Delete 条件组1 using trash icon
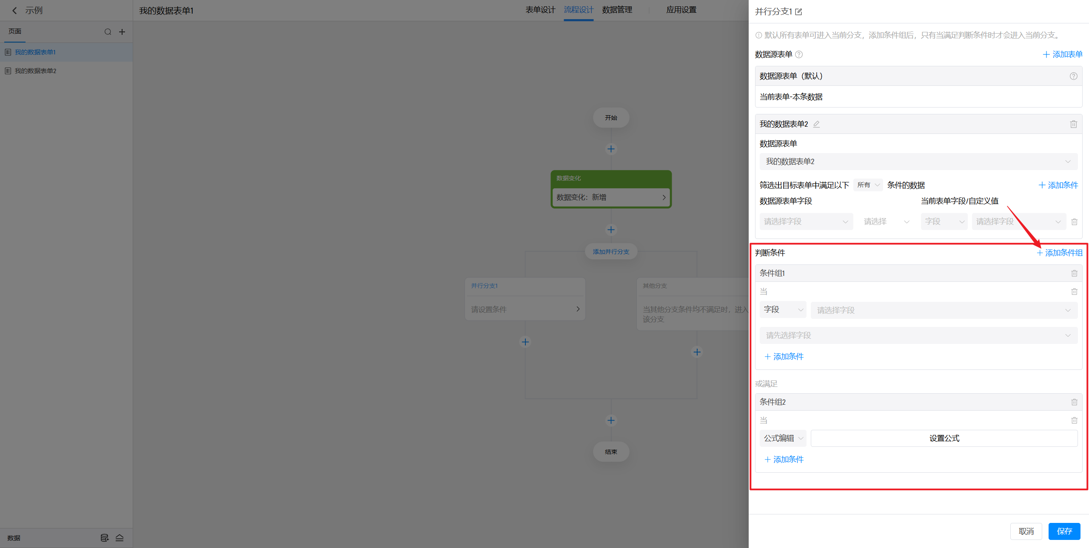 click(x=1074, y=273)
